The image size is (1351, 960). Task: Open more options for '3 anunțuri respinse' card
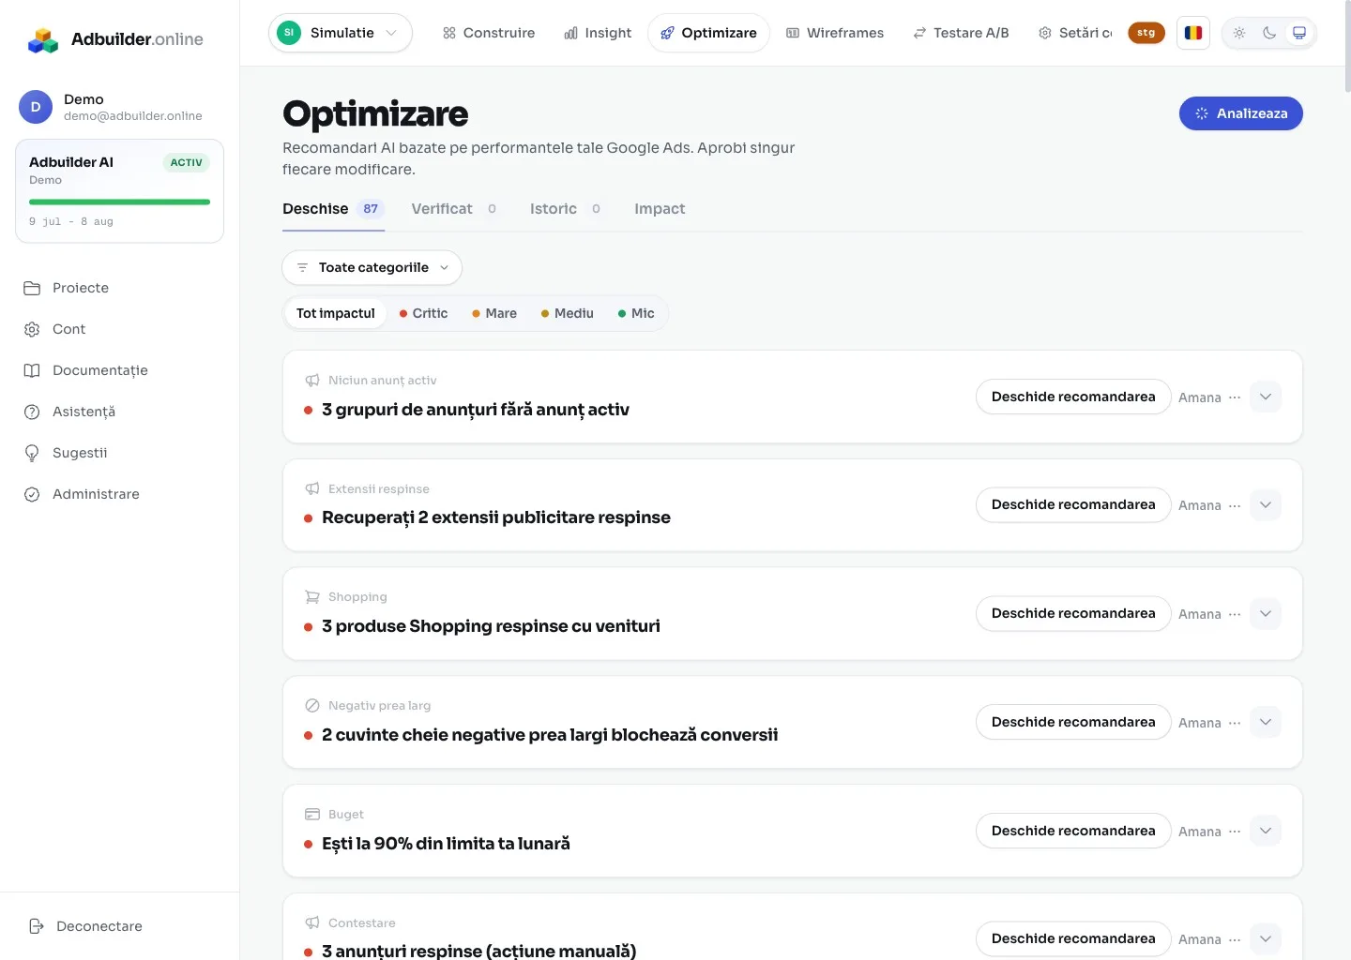(x=1235, y=939)
